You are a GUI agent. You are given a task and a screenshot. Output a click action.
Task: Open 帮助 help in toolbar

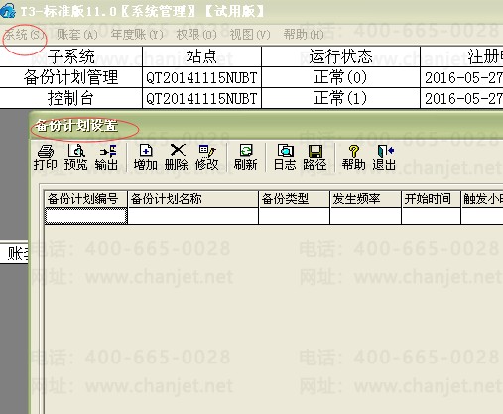[354, 157]
